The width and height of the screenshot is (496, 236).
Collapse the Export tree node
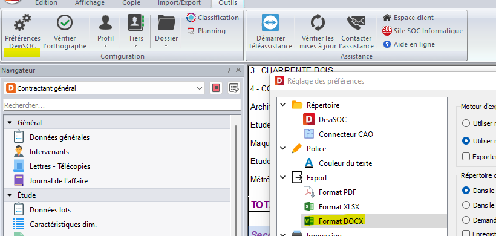284,177
